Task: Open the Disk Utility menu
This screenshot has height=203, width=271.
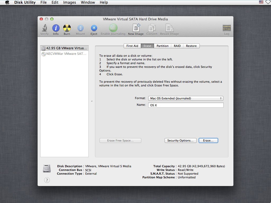Action: pos(25,2)
